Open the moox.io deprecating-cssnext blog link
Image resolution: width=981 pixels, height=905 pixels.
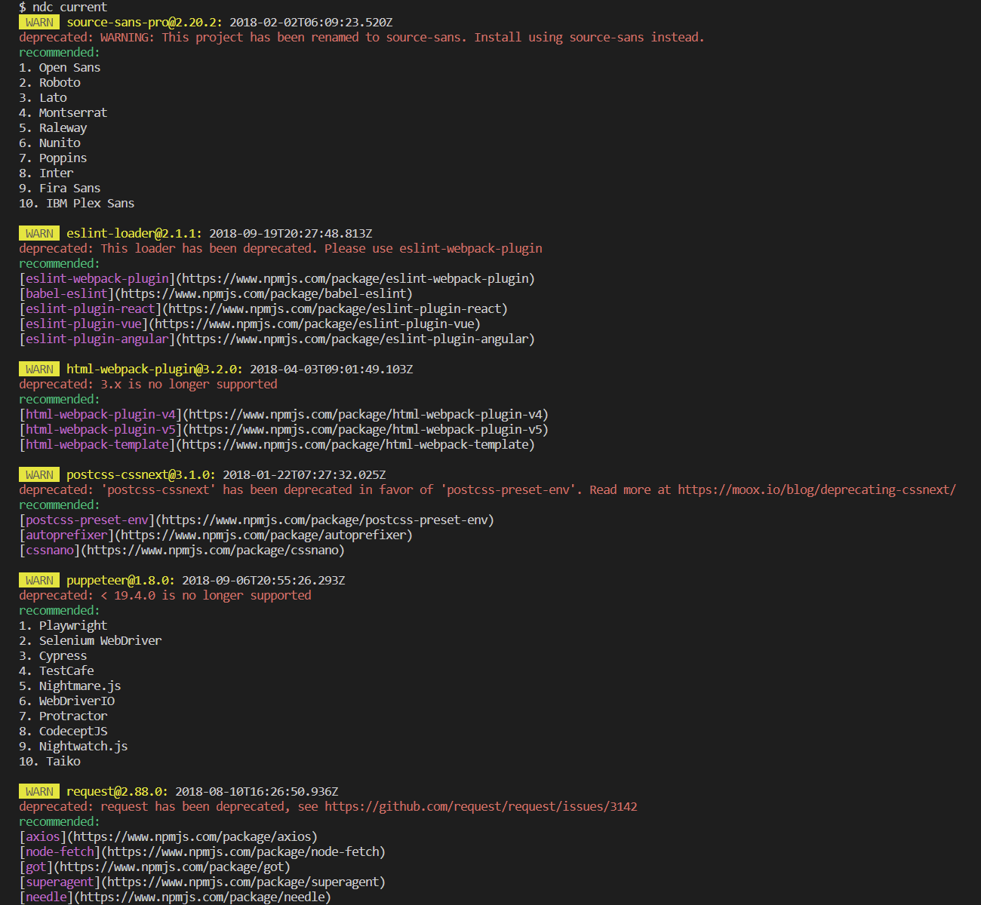point(816,490)
